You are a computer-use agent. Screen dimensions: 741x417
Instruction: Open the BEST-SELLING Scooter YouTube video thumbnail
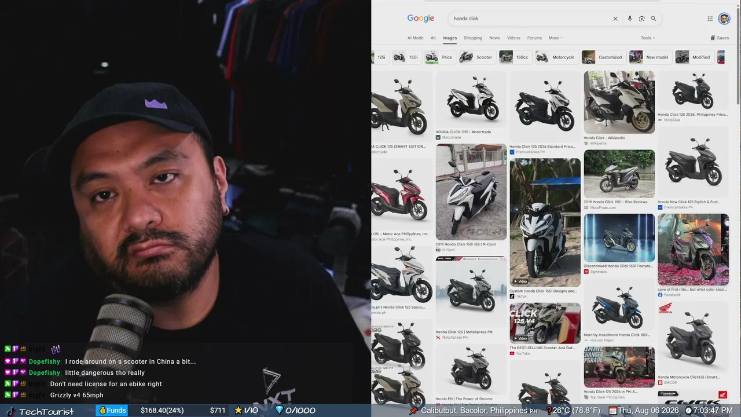[x=545, y=323]
